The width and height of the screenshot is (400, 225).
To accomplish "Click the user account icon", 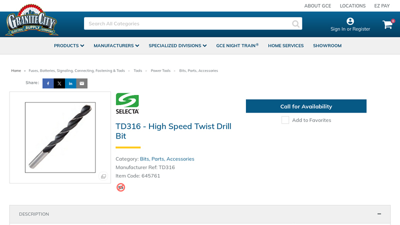I will click(350, 21).
